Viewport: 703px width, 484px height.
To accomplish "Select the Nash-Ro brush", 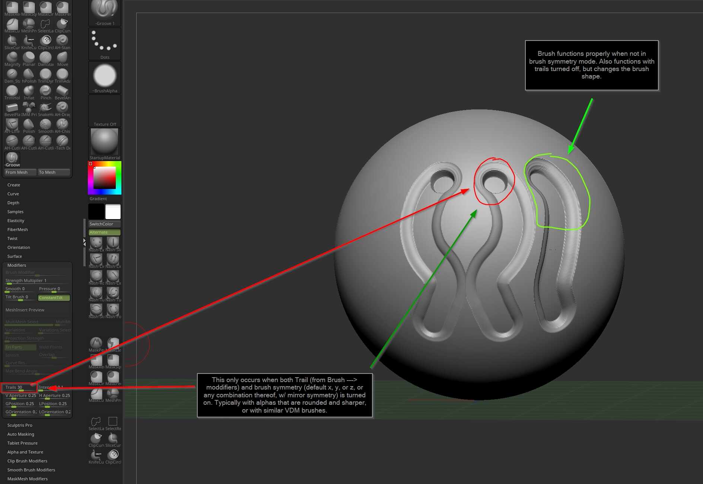I will pos(96,278).
